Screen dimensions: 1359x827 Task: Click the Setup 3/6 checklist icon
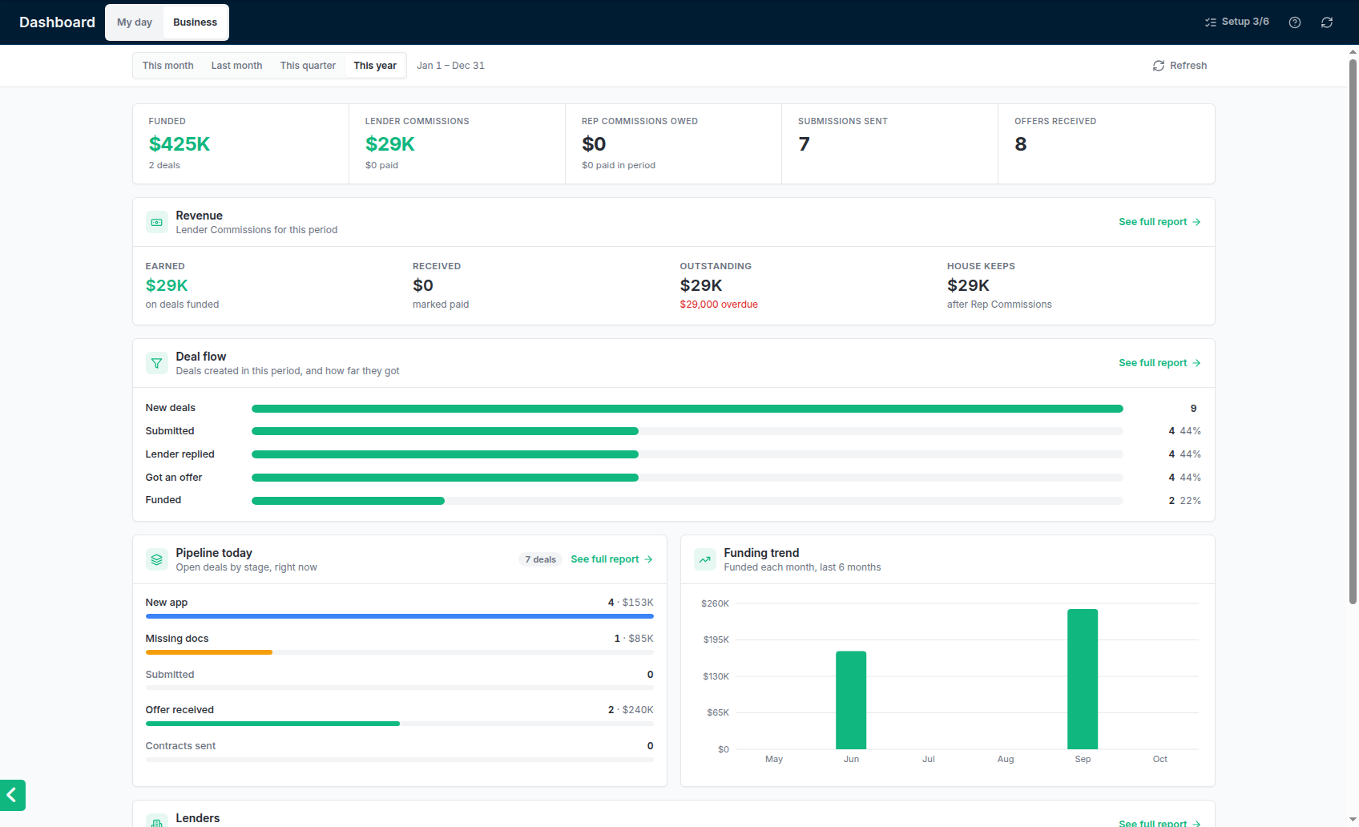1211,22
